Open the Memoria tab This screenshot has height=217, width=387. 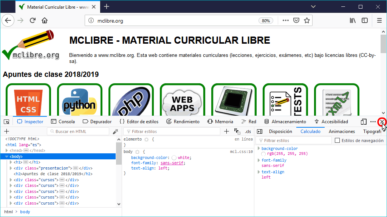(x=220, y=122)
